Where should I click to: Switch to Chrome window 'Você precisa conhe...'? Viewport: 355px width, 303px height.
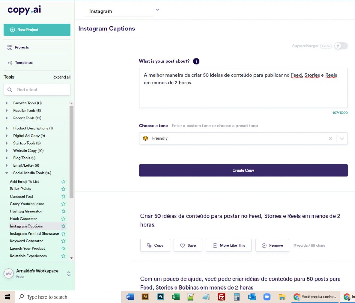pos(315,297)
